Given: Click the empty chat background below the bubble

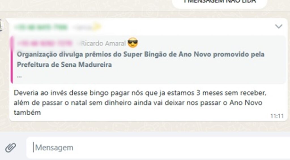Looking at the screenshot, I should (x=145, y=126).
